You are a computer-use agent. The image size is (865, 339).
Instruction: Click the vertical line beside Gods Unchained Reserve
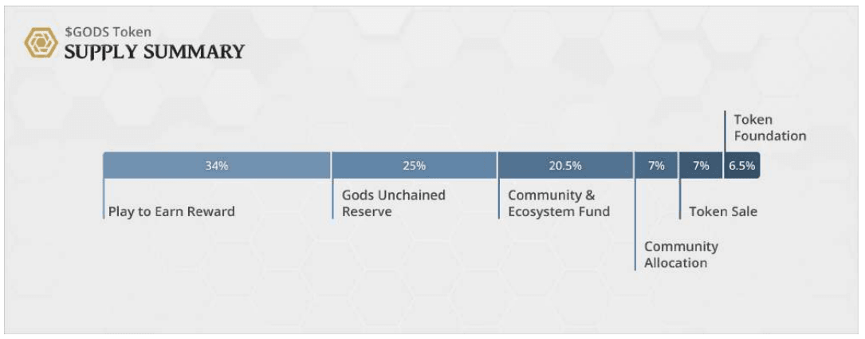click(x=332, y=199)
